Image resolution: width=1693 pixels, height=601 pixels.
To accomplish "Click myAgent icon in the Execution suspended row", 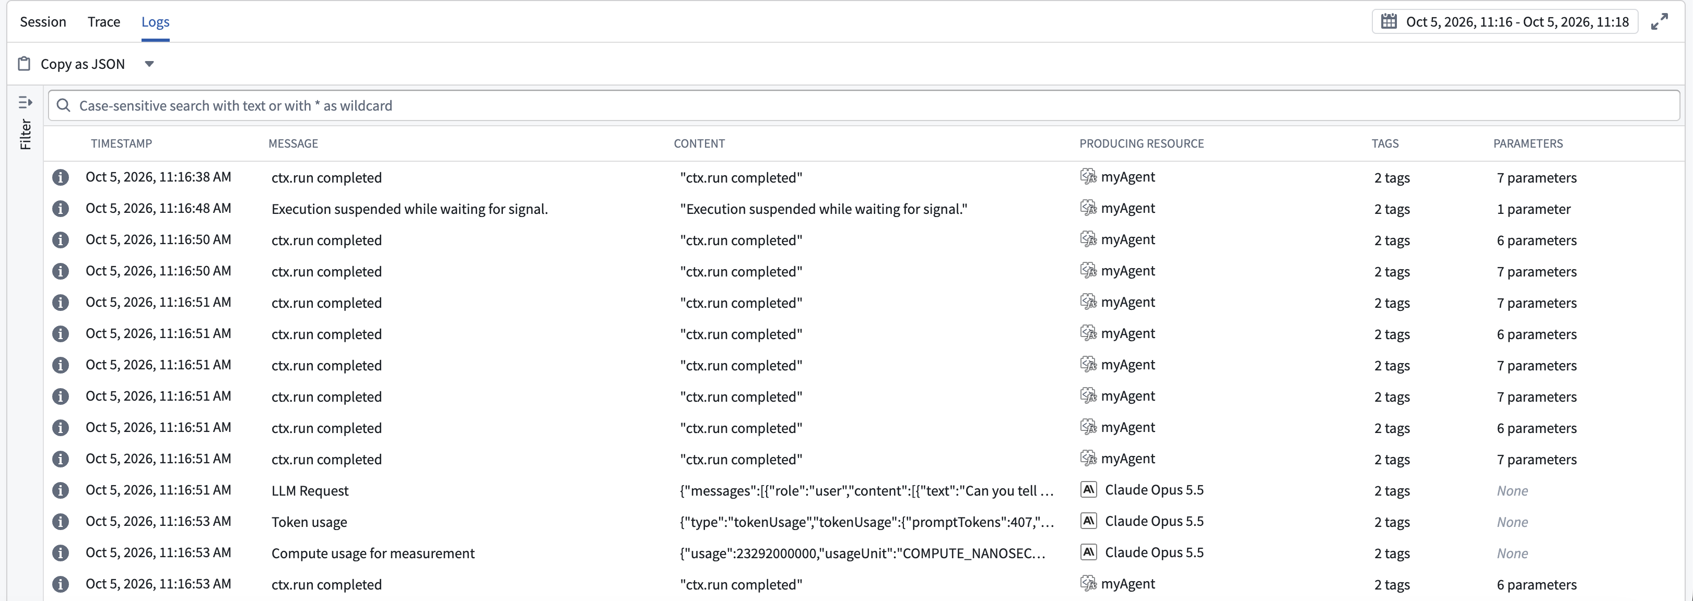I will coord(1088,208).
